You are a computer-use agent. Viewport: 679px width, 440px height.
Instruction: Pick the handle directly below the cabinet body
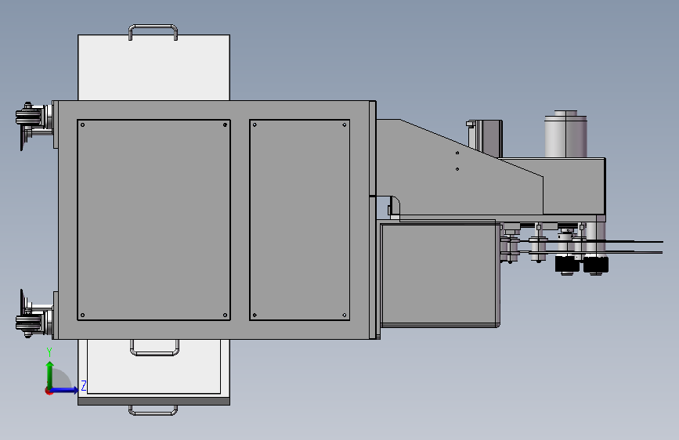(x=154, y=348)
